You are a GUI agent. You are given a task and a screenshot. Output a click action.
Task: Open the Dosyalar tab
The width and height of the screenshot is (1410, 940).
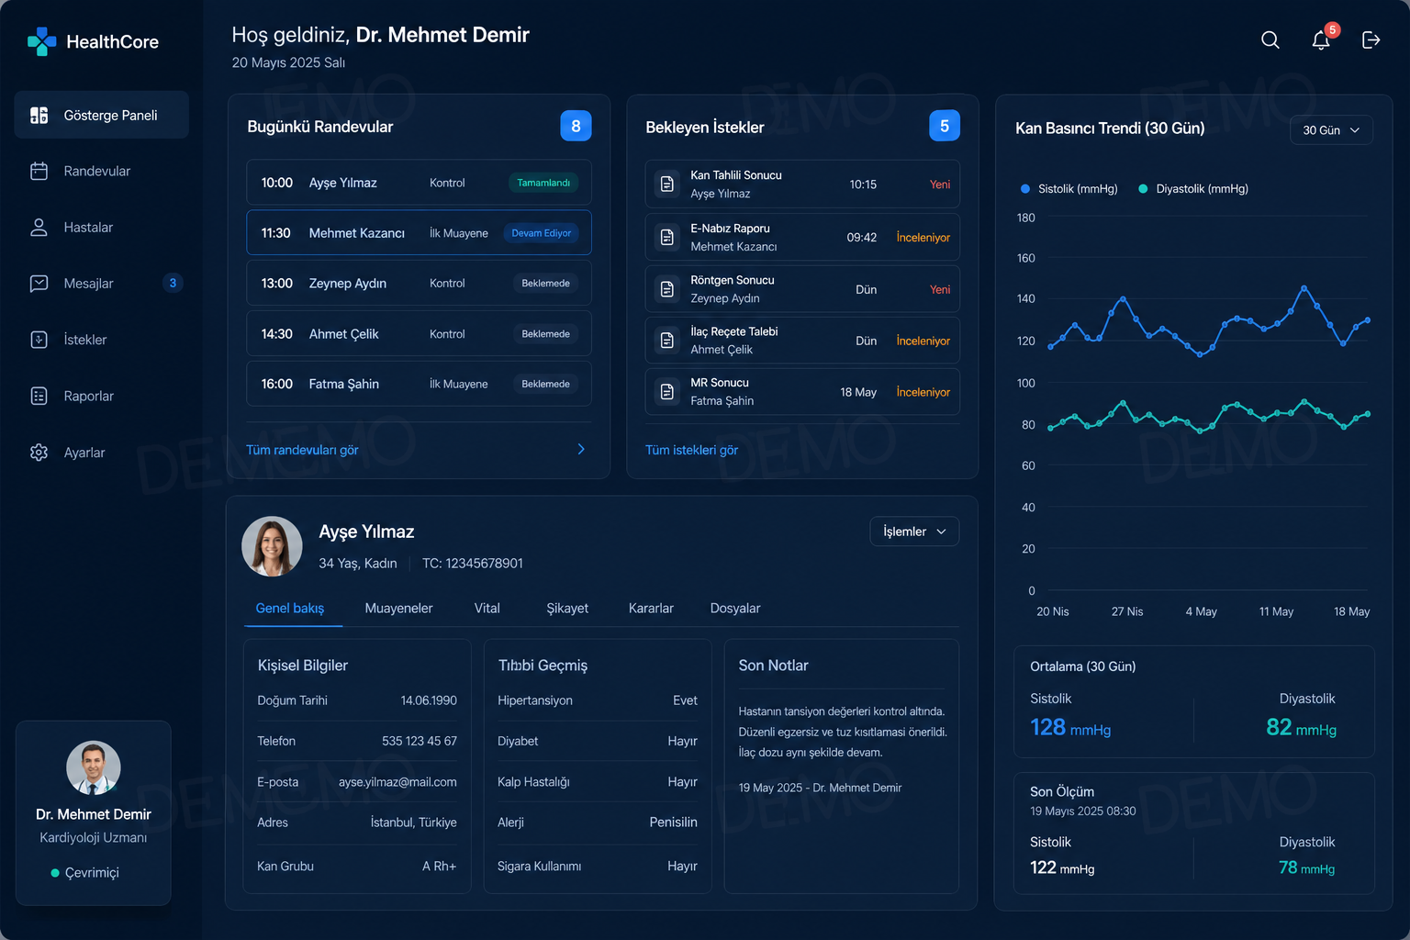[x=735, y=609]
